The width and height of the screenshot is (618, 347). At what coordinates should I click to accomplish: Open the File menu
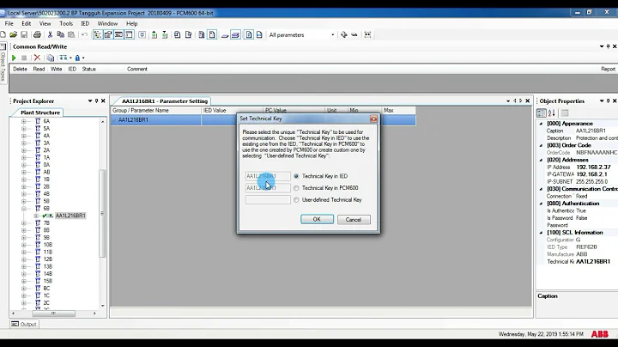point(9,24)
